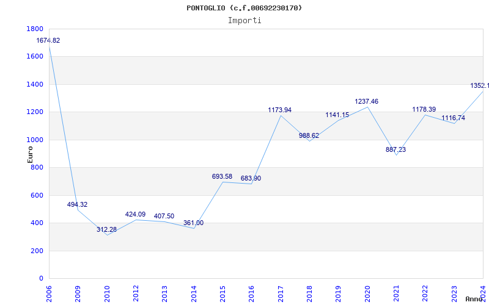
Task: Click the PONTOGLIO chart title
Action: pyautogui.click(x=244, y=8)
